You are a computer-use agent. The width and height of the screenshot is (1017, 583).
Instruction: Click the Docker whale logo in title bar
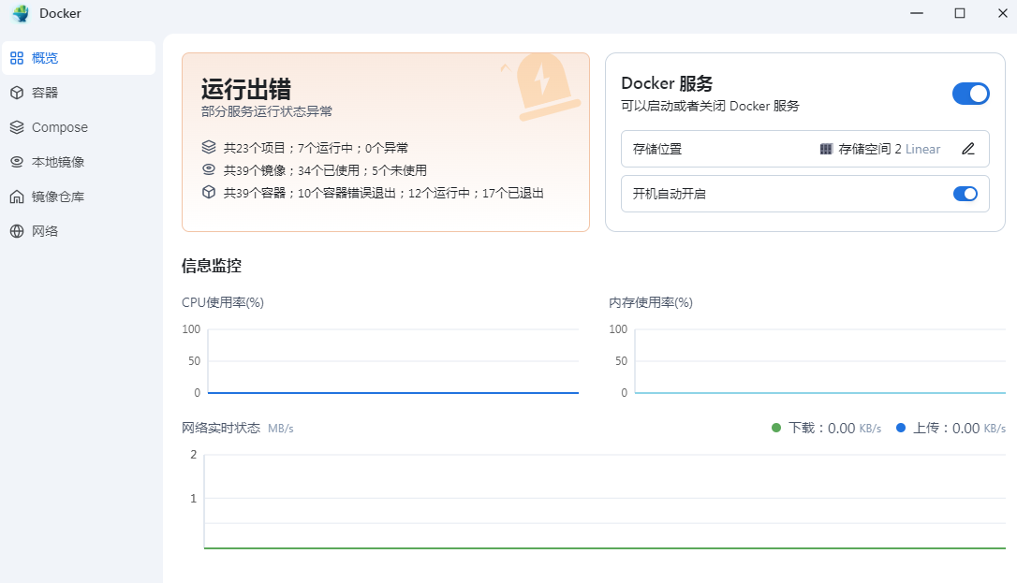[x=21, y=13]
